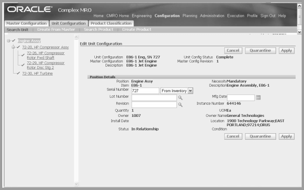Click the Lot Number input field
Screen dimensions: 304x190
point(154,98)
